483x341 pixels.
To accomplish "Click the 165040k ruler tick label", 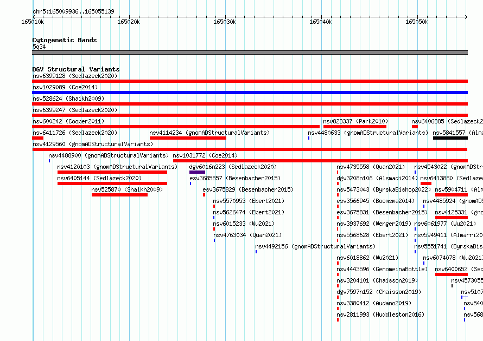I will (321, 22).
